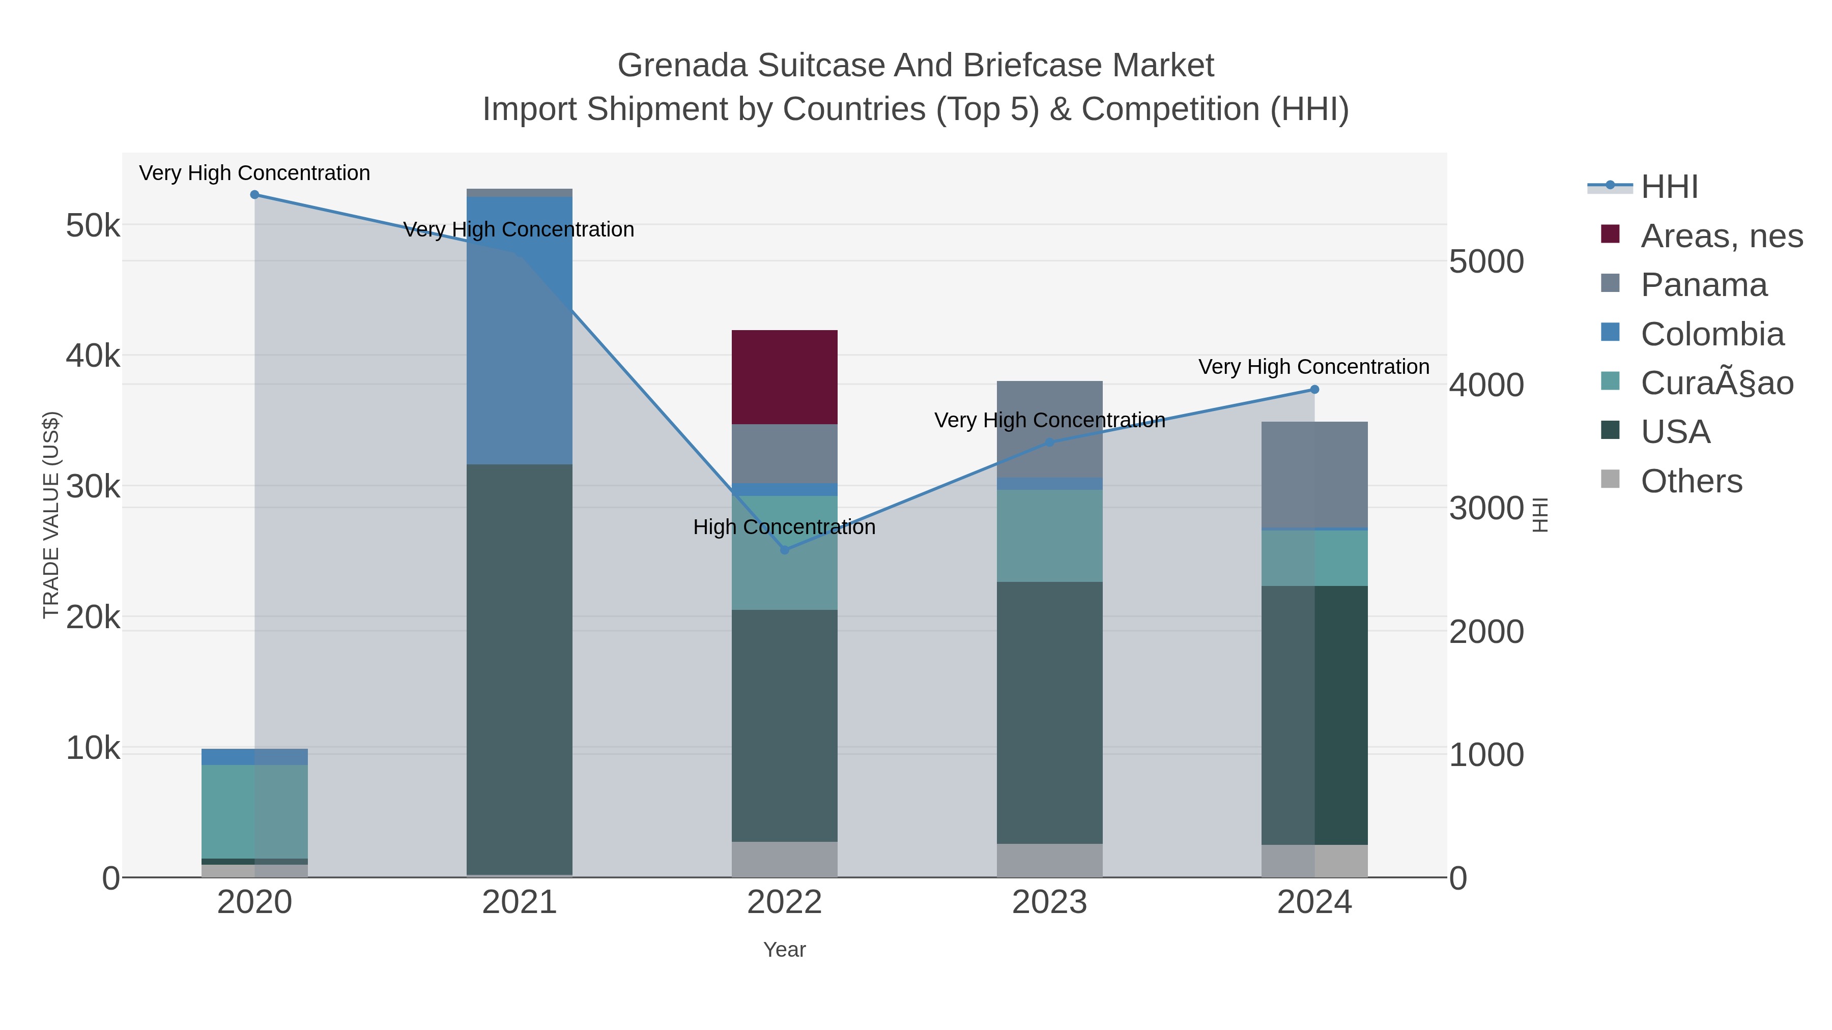Image resolution: width=1832 pixels, height=1030 pixels.
Task: Click the 5000 right HHI axis tick label
Action: click(1486, 261)
